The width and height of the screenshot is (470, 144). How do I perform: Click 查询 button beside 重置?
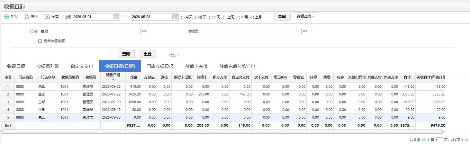pyautogui.click(x=126, y=54)
